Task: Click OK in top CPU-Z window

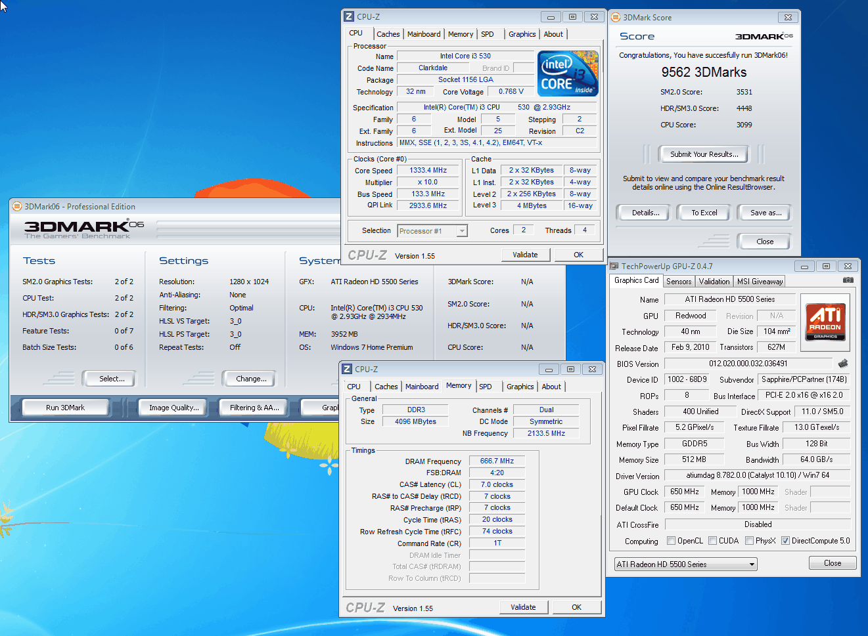Action: click(x=578, y=255)
